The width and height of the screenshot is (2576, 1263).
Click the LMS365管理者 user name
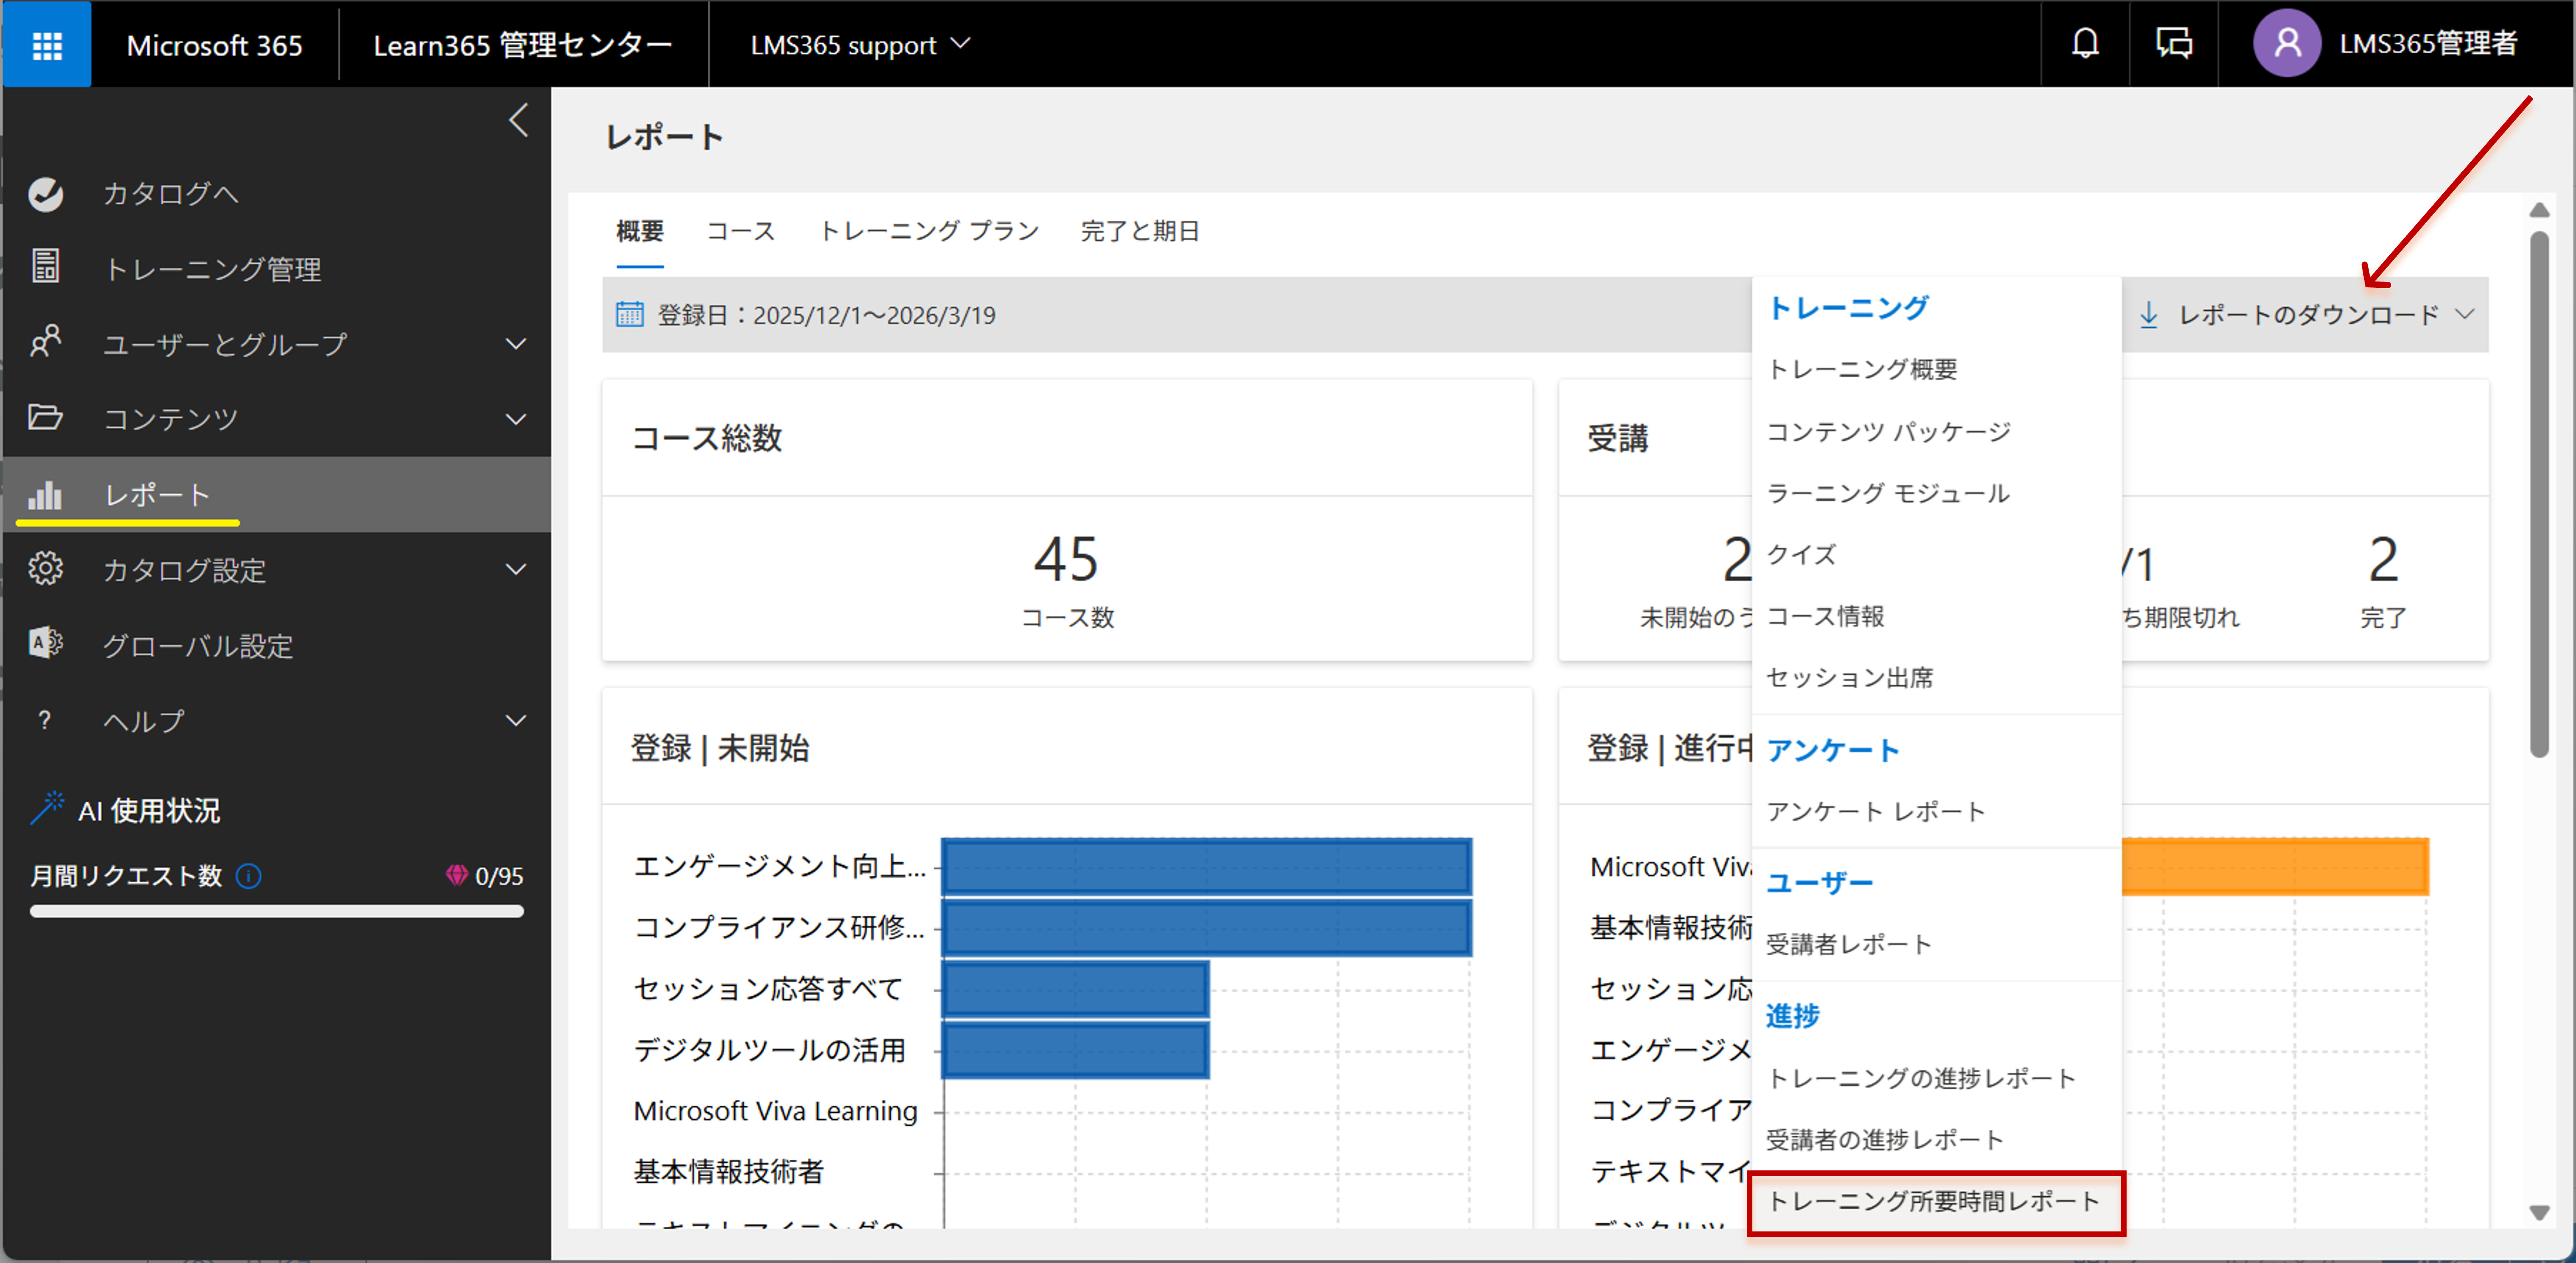[2428, 44]
